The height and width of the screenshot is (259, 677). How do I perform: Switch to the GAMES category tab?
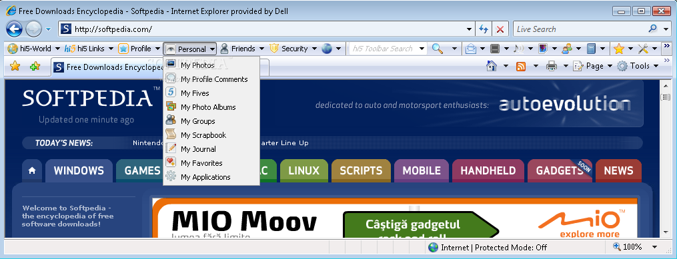(140, 170)
